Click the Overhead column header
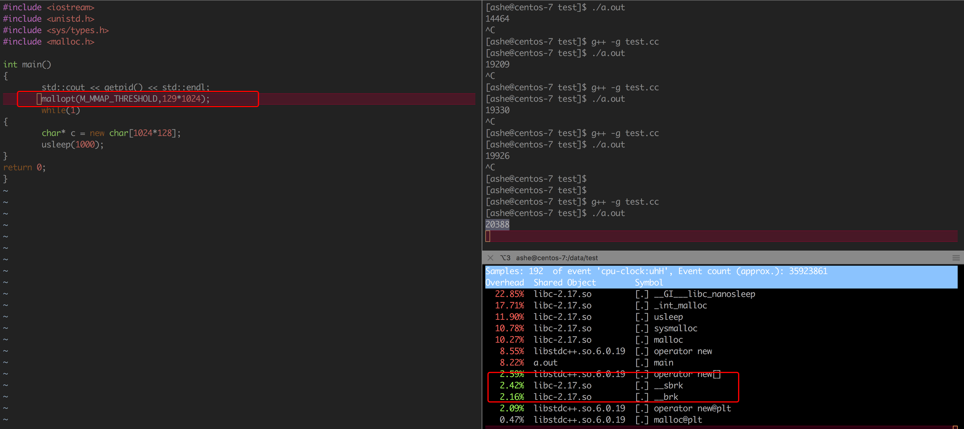 click(505, 282)
